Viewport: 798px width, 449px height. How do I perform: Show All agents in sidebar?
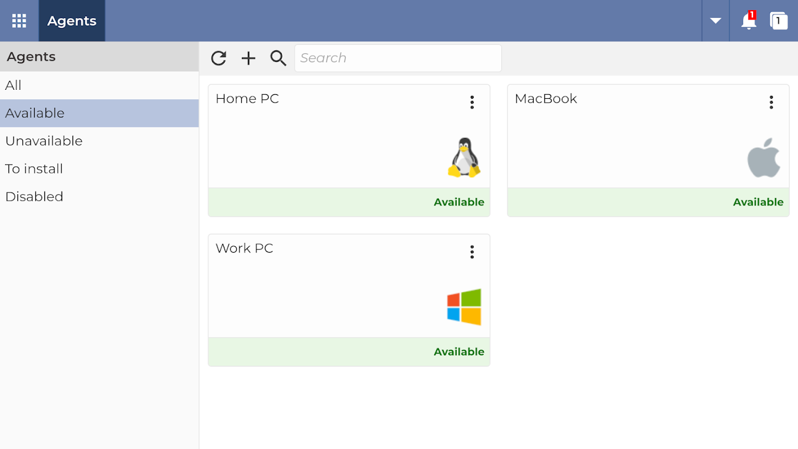(13, 85)
